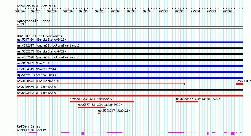The width and height of the screenshot is (251, 136).
Task: Select the black bar under nsv4337628
Action: (130, 60)
